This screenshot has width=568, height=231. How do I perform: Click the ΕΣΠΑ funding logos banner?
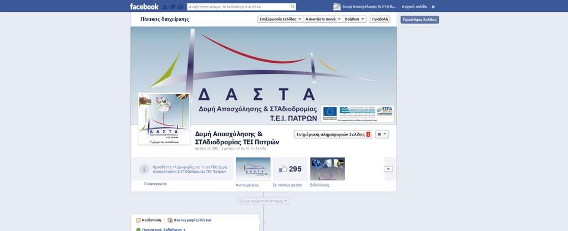(358, 114)
